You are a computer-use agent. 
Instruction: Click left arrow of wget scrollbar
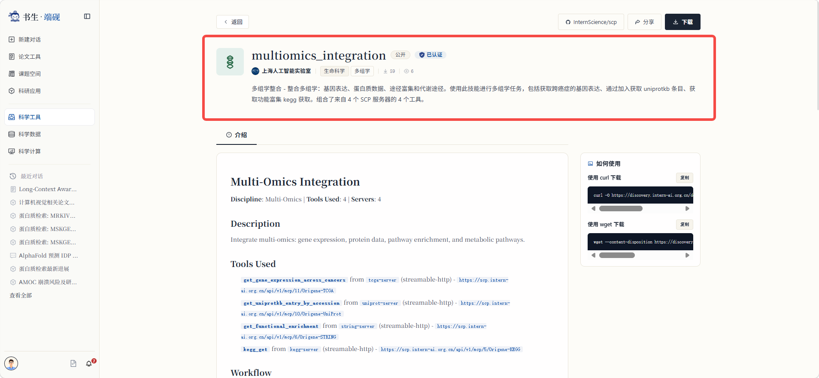tap(593, 255)
